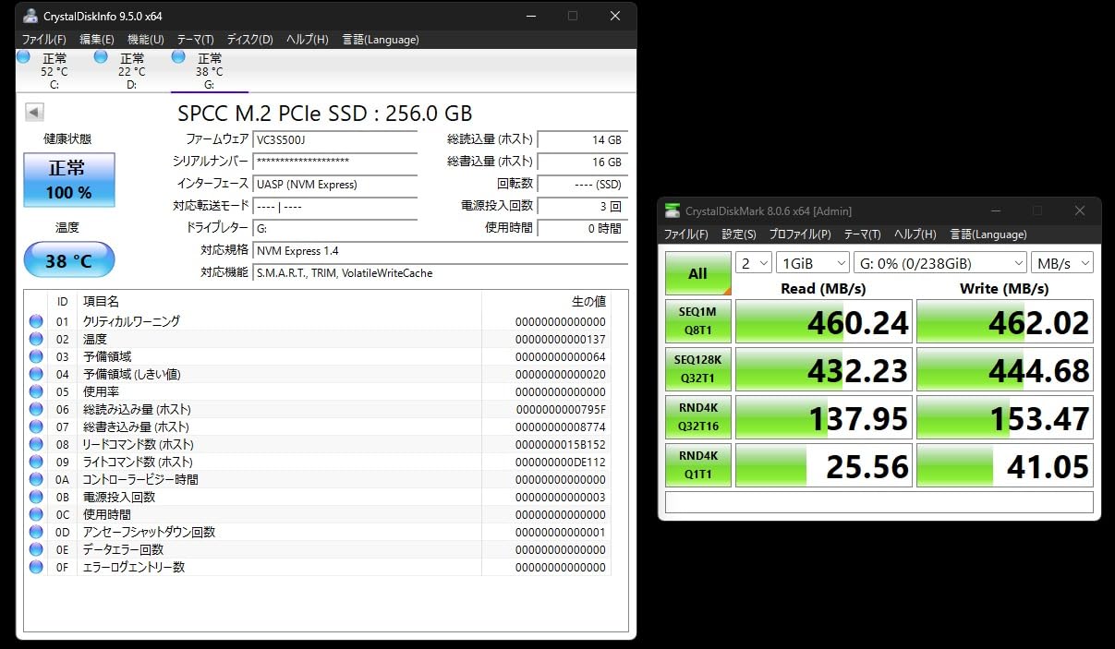Run all benchmarks with the All button
This screenshot has height=649, width=1115.
point(697,273)
